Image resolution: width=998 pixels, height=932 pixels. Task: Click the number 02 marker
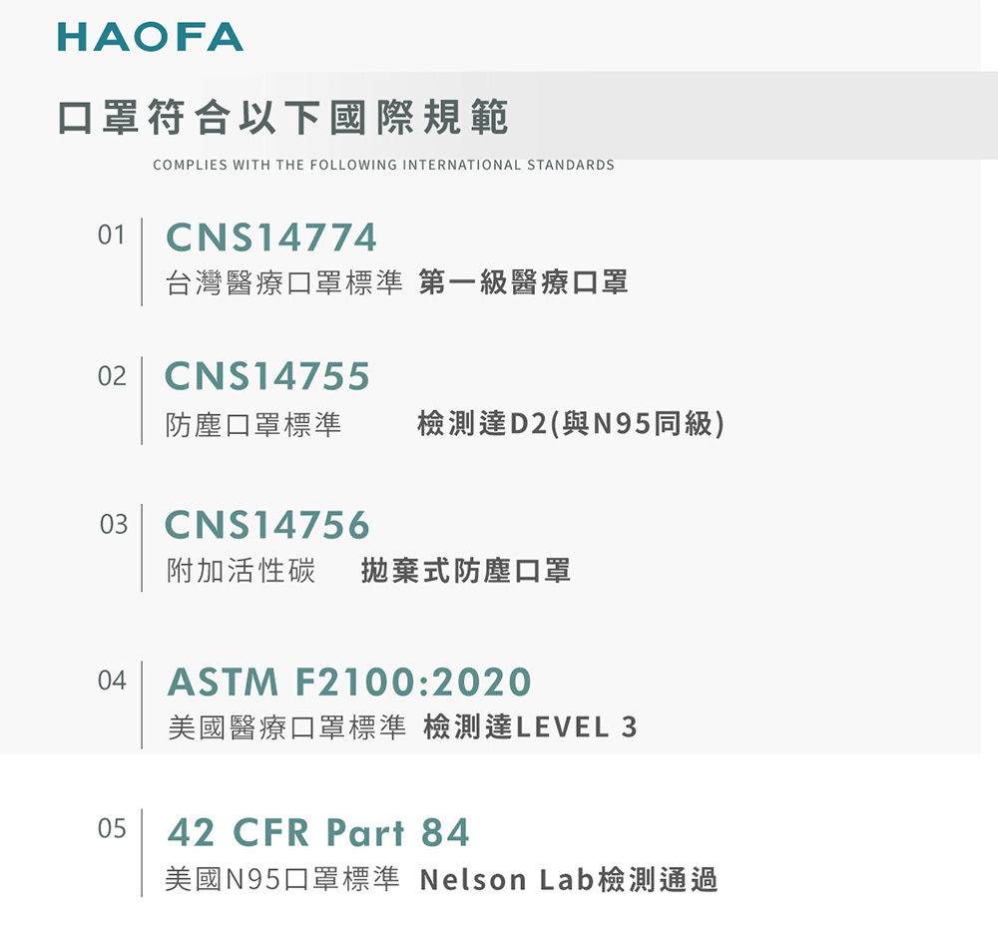click(x=112, y=377)
